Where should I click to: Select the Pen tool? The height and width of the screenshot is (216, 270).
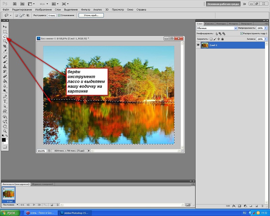point(5,97)
